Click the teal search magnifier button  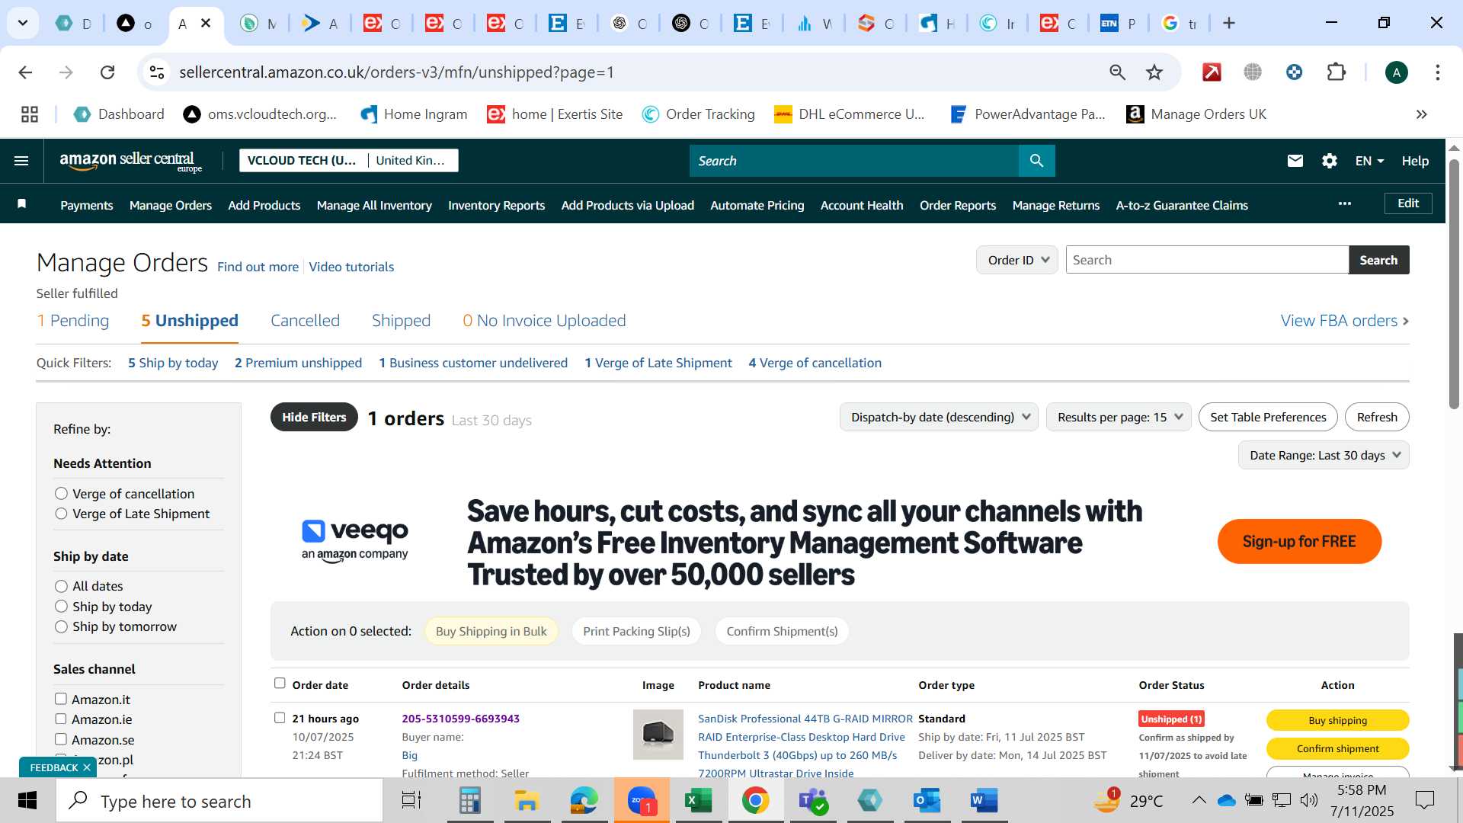point(1036,161)
